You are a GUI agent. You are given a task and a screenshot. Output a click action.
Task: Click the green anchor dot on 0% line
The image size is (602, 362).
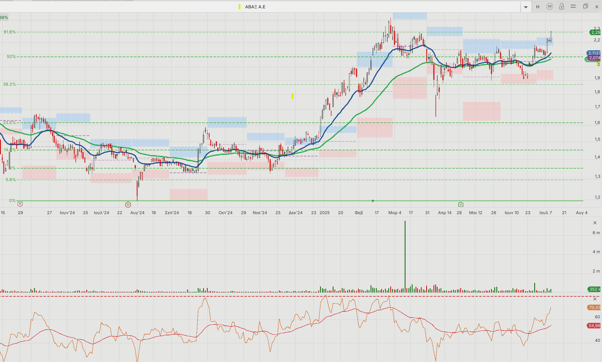pyautogui.click(x=373, y=201)
